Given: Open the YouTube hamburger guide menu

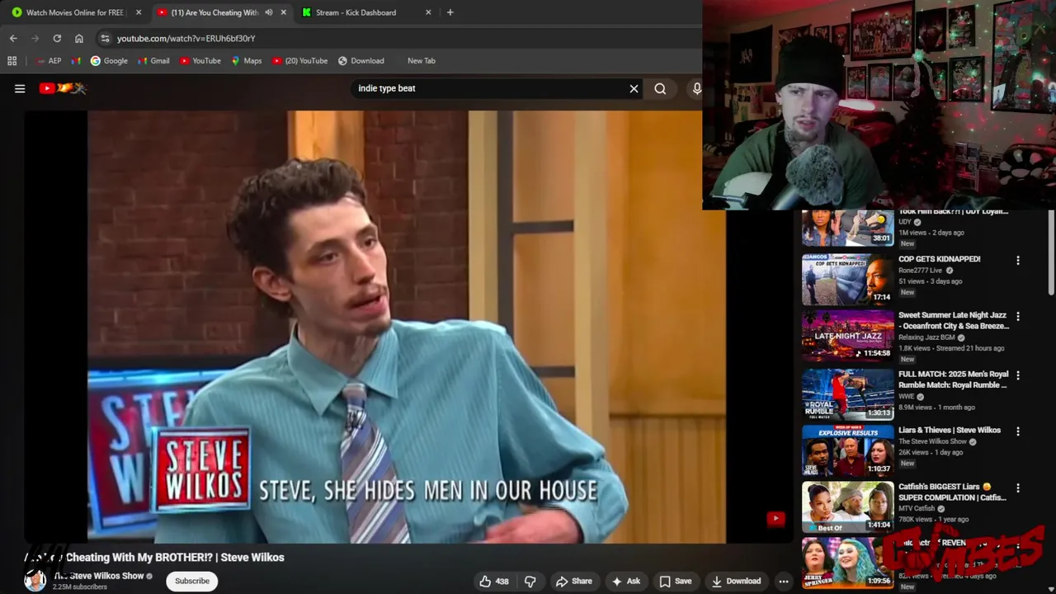Looking at the screenshot, I should 20,88.
